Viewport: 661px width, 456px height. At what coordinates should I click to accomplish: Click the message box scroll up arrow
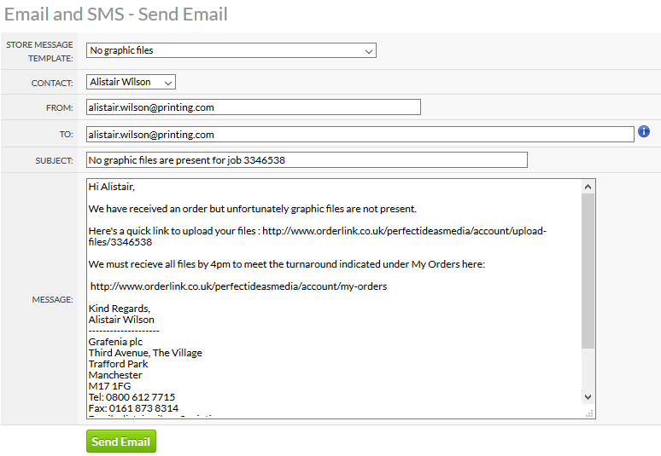588,187
